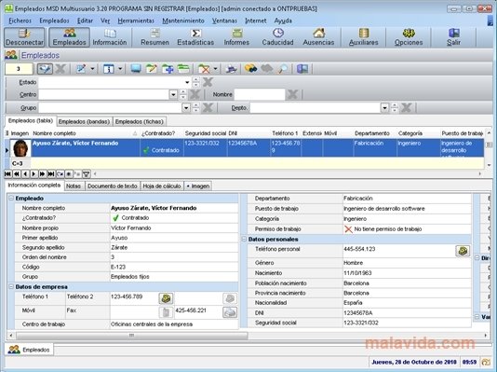
Task: Open Opciones gear icon
Action: tap(409, 37)
